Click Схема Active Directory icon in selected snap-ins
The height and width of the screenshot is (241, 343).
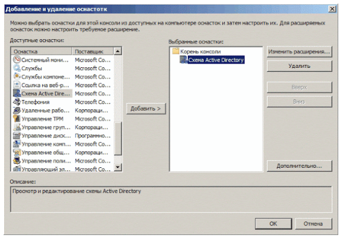pyautogui.click(x=183, y=60)
